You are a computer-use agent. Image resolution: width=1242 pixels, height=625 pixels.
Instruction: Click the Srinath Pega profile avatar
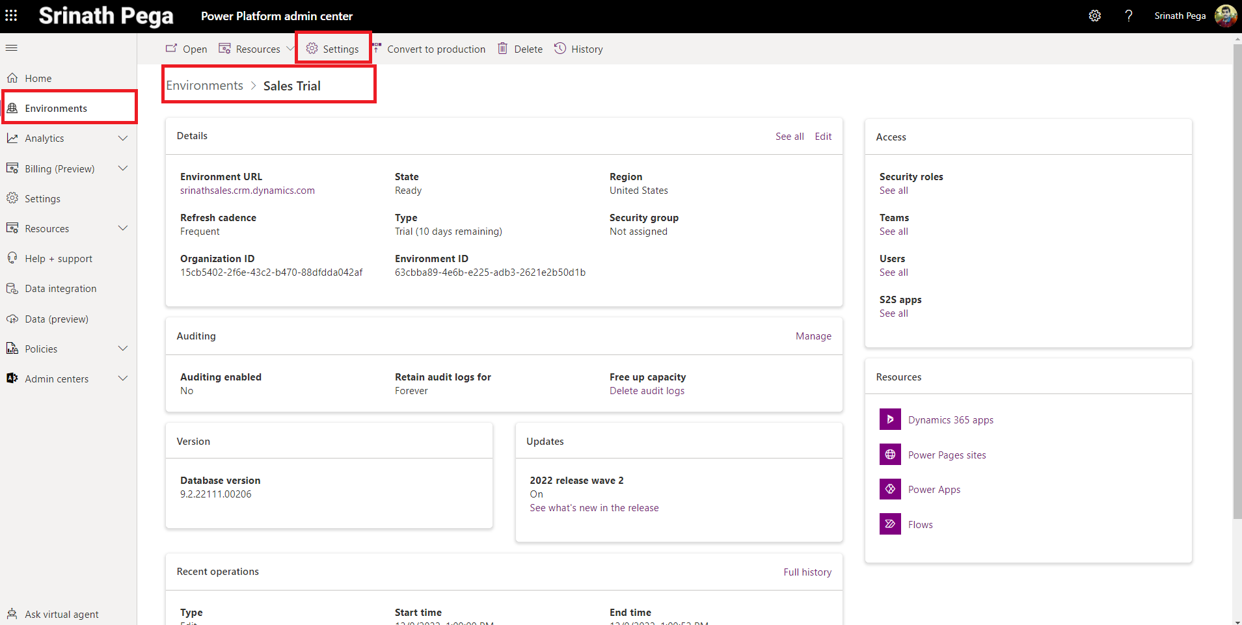tap(1225, 16)
